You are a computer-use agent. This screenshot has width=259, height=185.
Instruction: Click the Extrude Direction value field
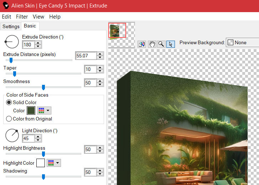[x=29, y=45]
